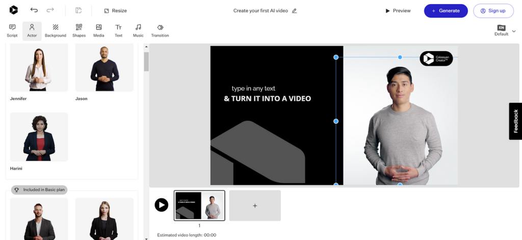Open the Shapes panel

(x=79, y=31)
